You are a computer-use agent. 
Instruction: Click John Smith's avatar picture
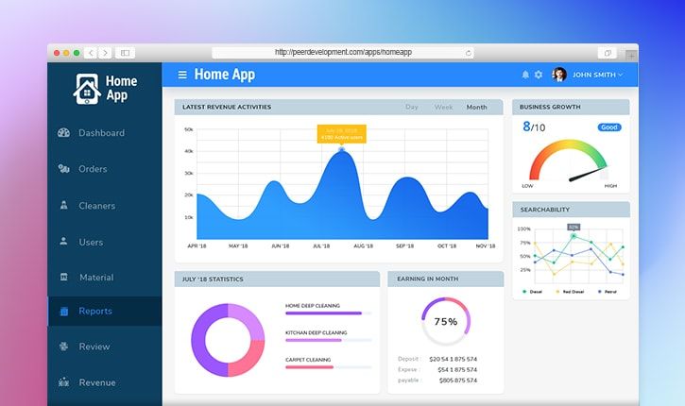point(559,75)
